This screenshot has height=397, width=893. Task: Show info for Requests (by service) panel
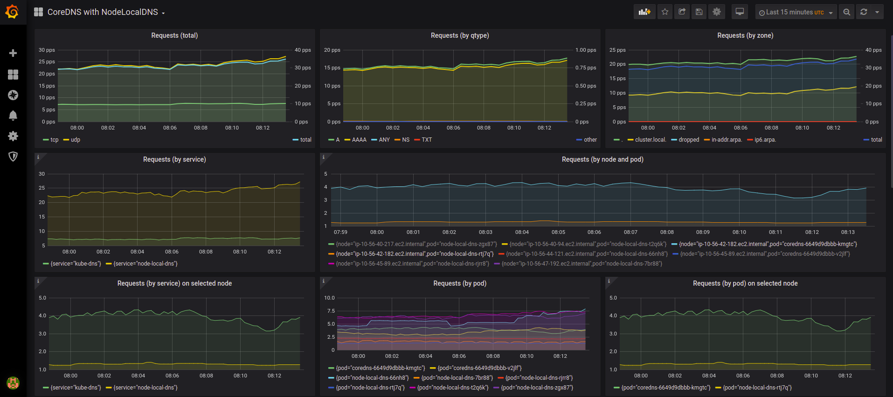[38, 157]
